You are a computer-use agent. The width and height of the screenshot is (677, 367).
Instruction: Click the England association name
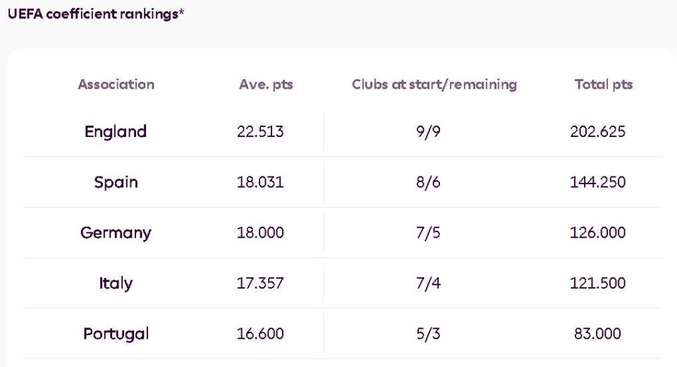(116, 132)
